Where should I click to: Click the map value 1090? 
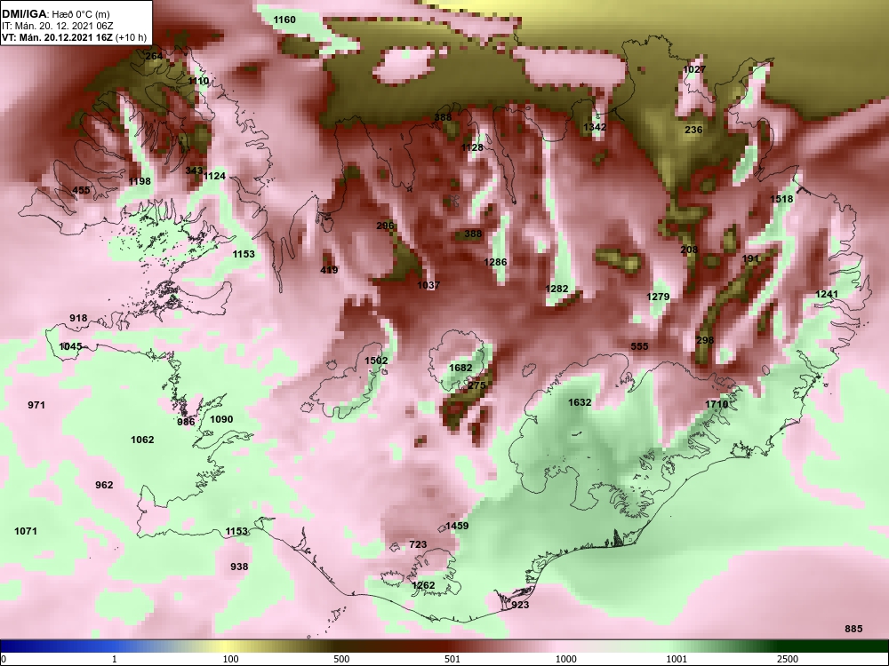click(x=221, y=419)
